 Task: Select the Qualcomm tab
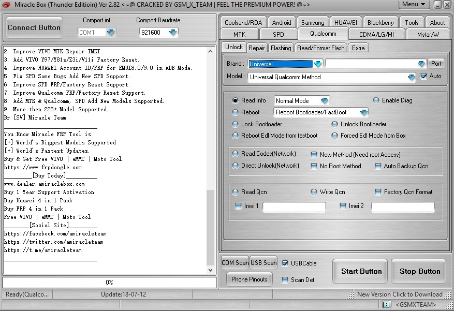tap(323, 34)
